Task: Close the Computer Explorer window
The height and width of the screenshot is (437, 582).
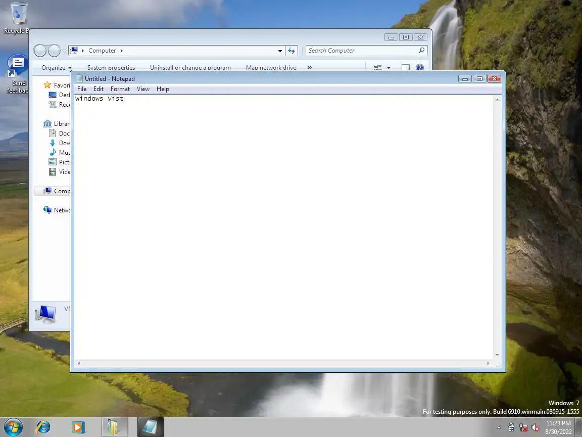Action: pos(420,37)
